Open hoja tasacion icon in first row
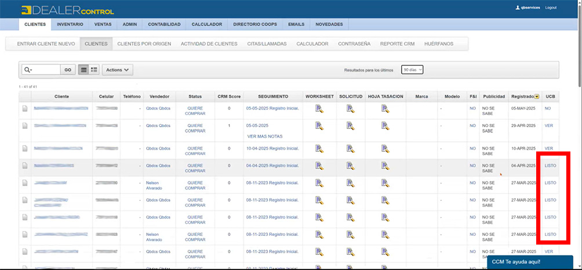Viewport: 582px width, 270px height. coord(385,108)
